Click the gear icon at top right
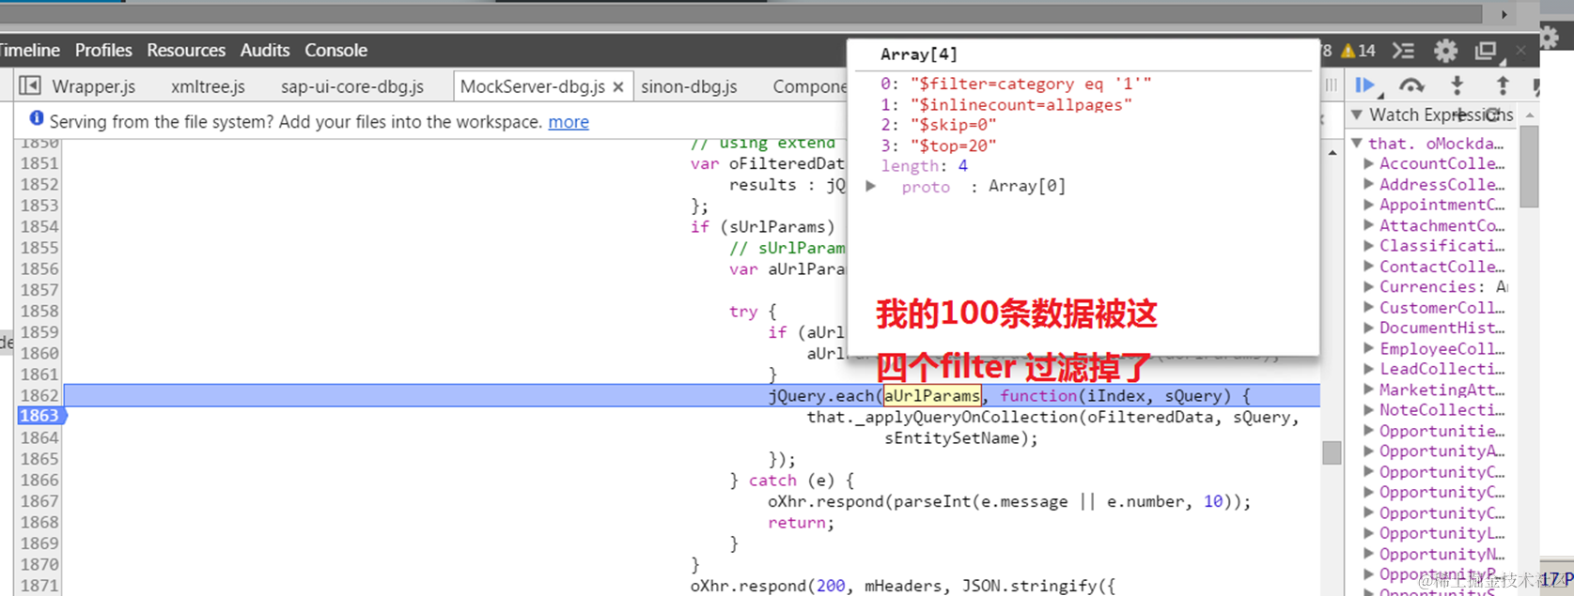Image resolution: width=1574 pixels, height=596 pixels. pos(1549,37)
